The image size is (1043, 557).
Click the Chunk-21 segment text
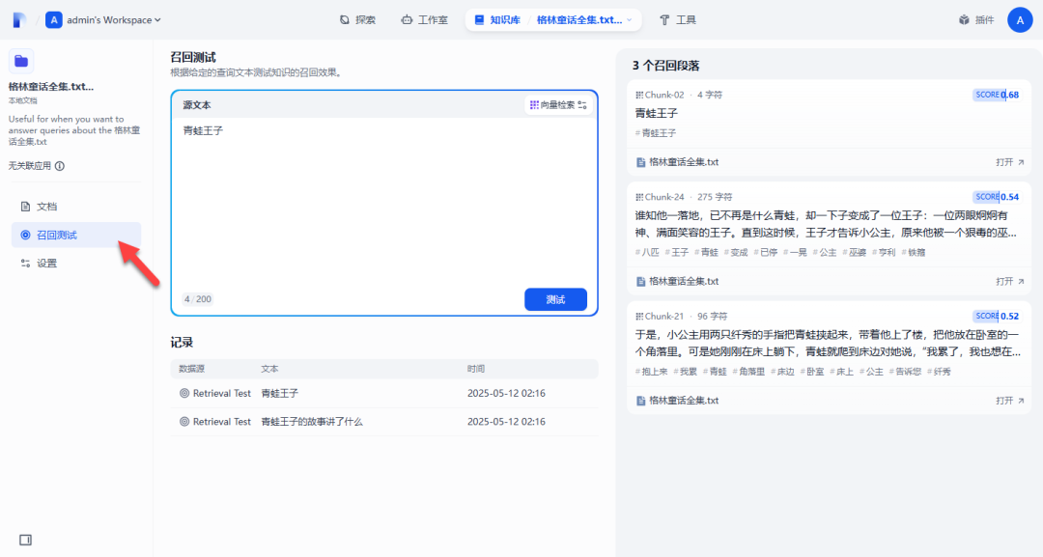pyautogui.click(x=828, y=343)
